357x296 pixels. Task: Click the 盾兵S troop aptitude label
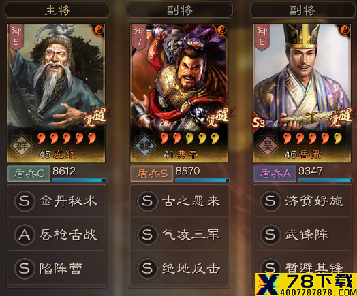[152, 174]
